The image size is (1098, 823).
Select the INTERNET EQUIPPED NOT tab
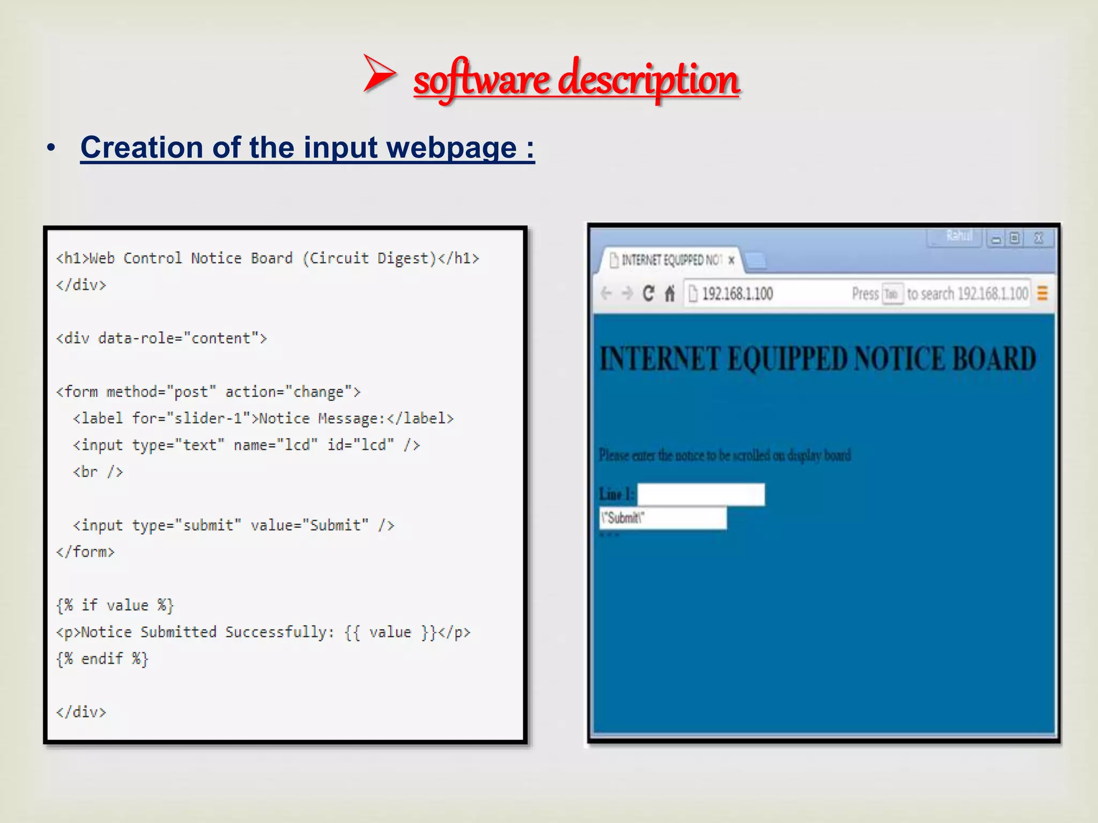coord(670,260)
